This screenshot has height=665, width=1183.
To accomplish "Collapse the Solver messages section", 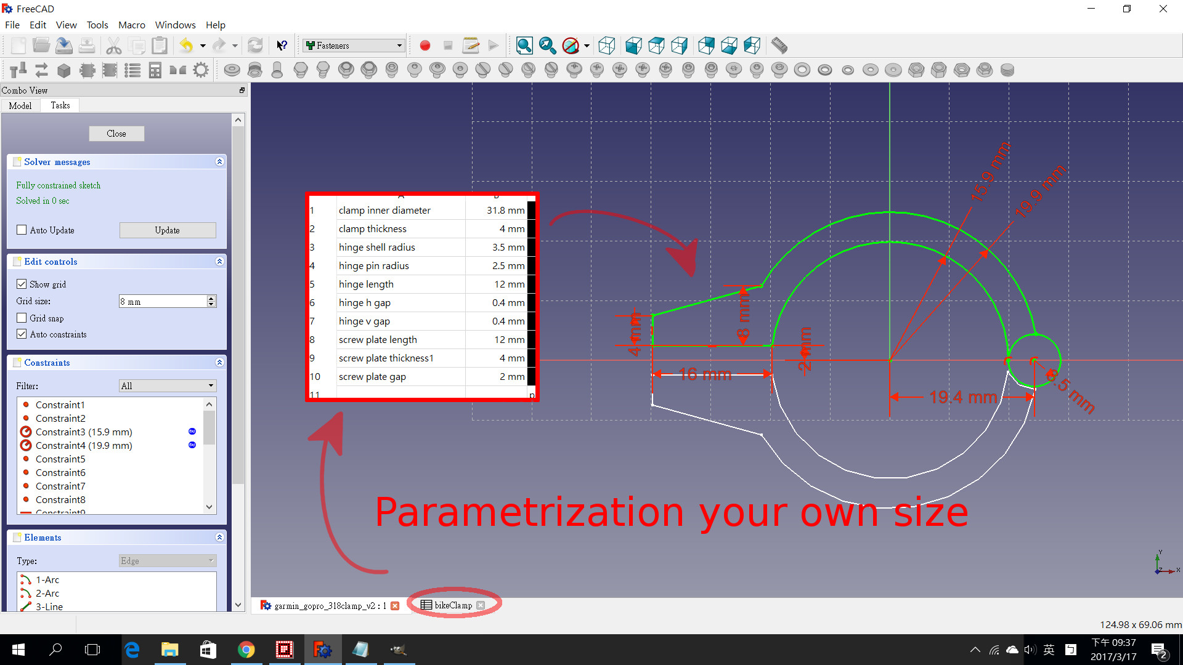I will point(219,162).
